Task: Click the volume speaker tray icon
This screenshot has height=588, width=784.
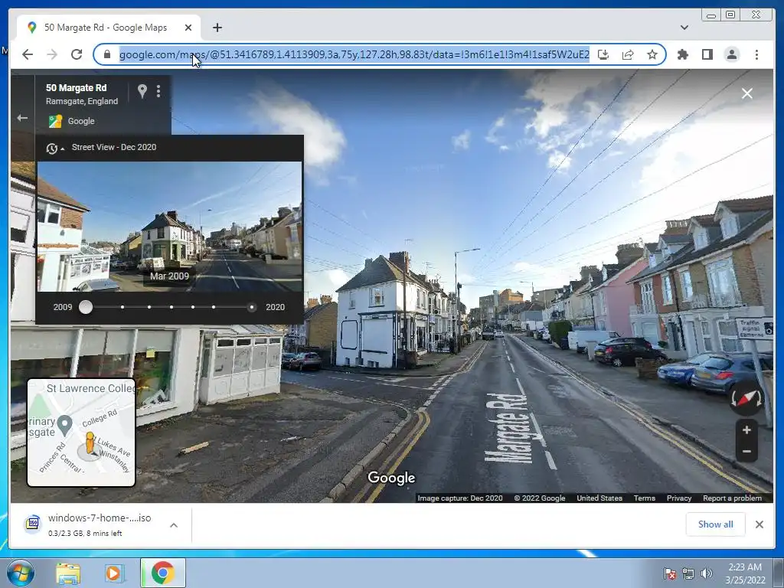Action: point(706,573)
